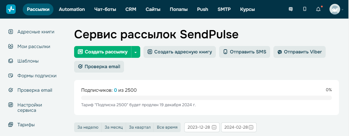Select the За месяц period filter
The image size is (349, 136).
pos(114,127)
